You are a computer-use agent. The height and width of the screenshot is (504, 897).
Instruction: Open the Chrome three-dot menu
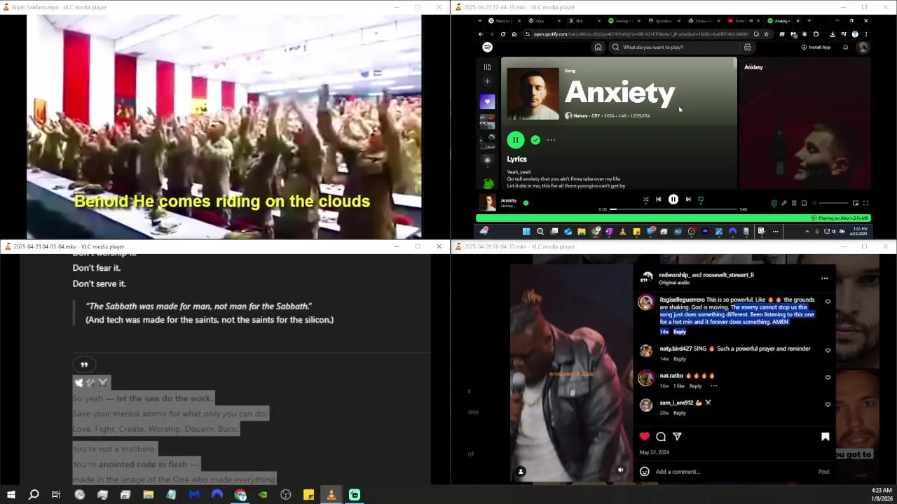866,34
